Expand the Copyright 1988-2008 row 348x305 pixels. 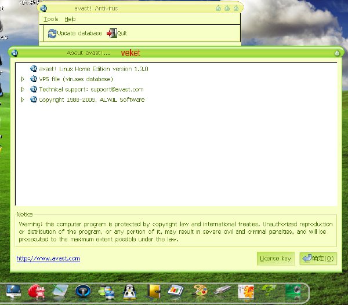tap(23, 100)
